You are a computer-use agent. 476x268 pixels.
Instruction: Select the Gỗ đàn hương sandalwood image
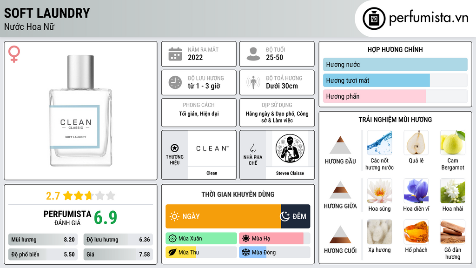(453, 232)
